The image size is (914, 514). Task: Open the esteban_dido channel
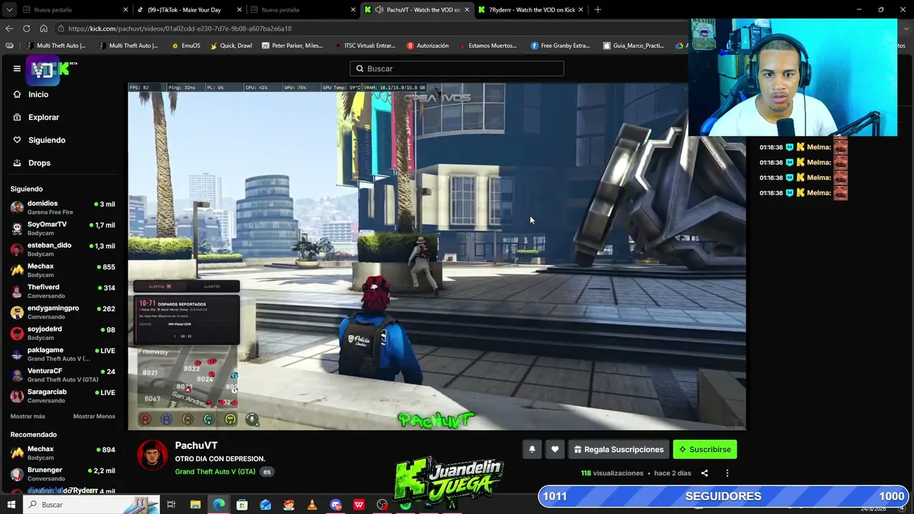click(63, 249)
